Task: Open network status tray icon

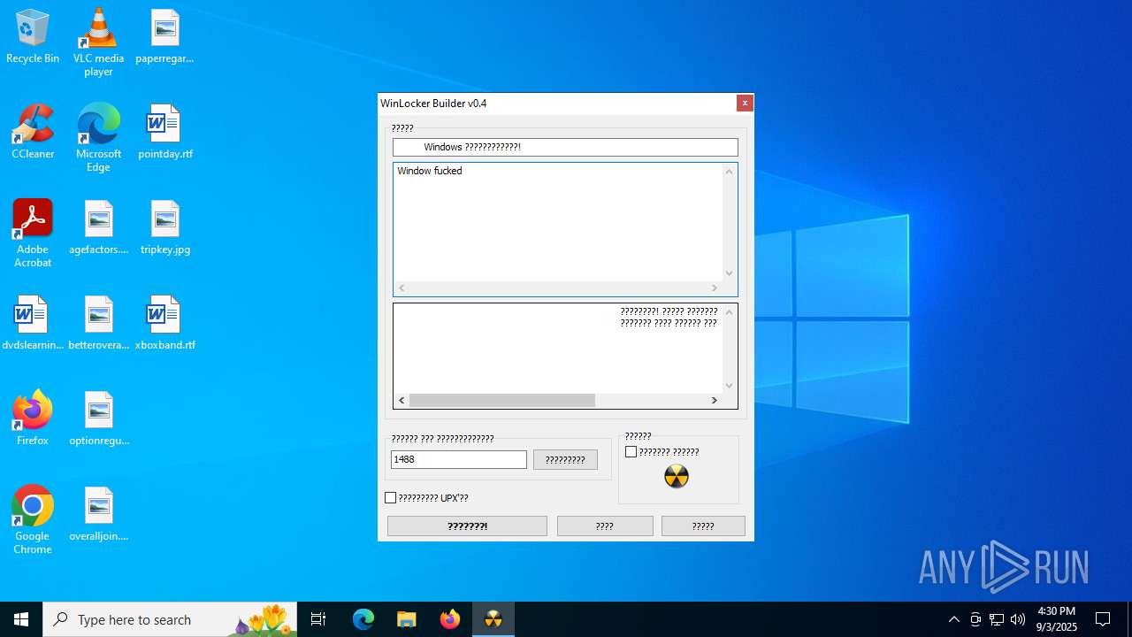Action: click(997, 619)
